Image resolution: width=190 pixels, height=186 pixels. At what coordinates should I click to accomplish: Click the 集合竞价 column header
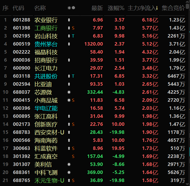(x=173, y=8)
